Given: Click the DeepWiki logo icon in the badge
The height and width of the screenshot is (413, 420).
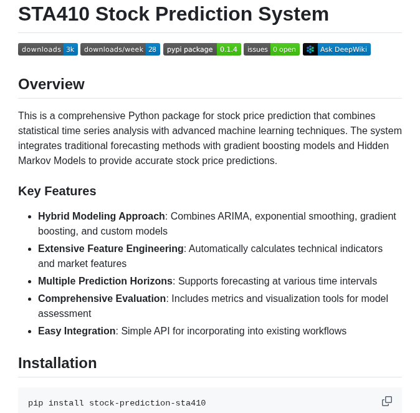Looking at the screenshot, I should (x=310, y=49).
